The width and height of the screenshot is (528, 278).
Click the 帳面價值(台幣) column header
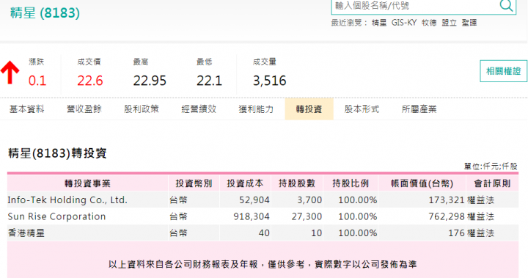pos(422,183)
